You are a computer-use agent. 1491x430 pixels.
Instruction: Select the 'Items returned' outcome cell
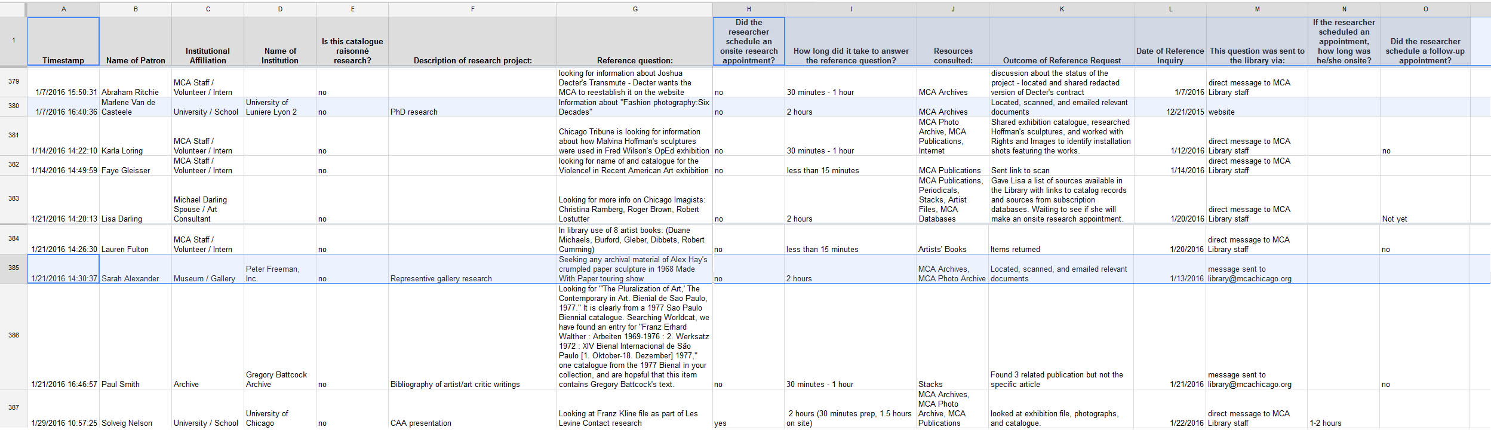pyautogui.click(x=1061, y=248)
